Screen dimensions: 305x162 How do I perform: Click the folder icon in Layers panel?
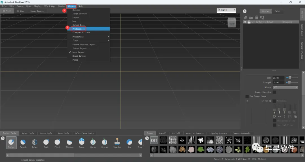pos(251,18)
